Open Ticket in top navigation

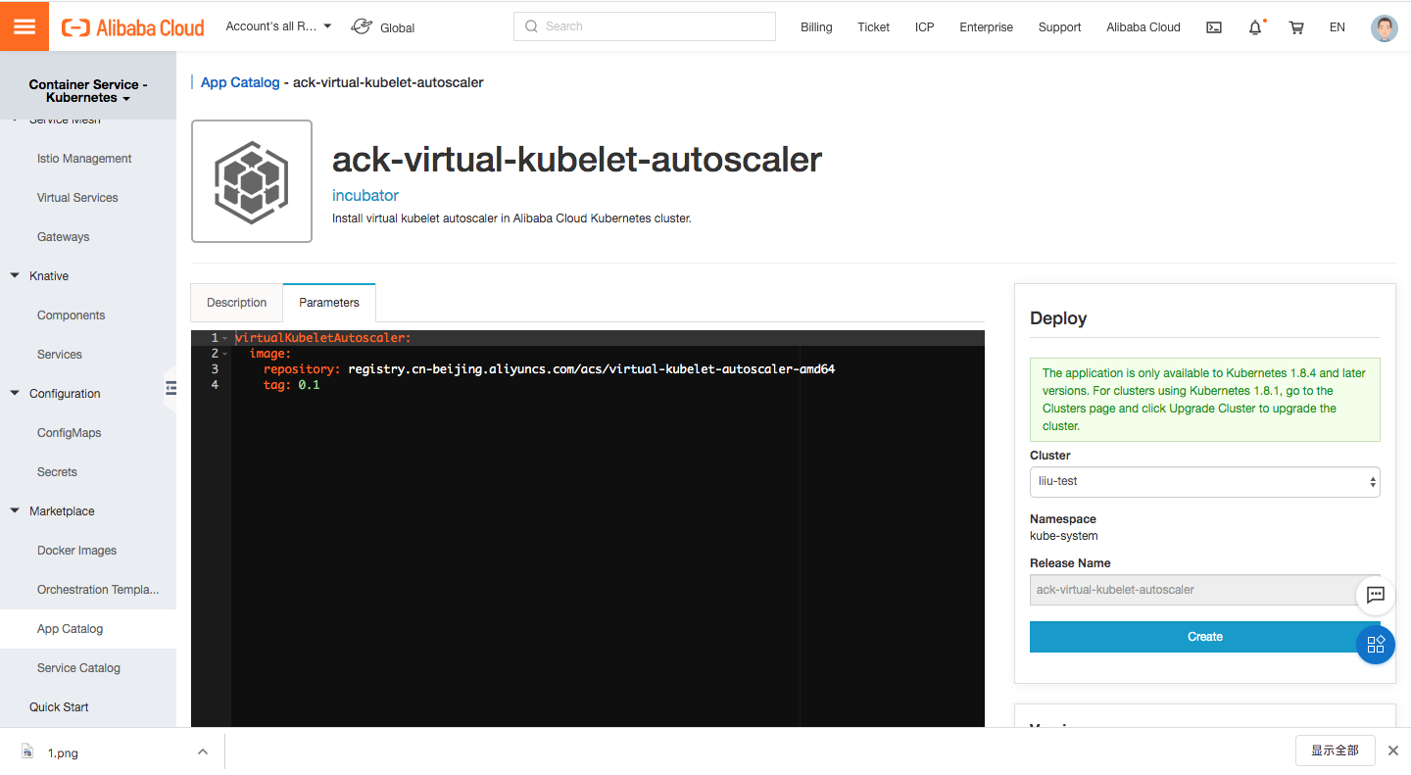[873, 27]
